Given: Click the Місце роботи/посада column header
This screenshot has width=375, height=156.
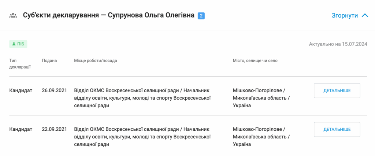Looking at the screenshot, I should coord(95,60).
